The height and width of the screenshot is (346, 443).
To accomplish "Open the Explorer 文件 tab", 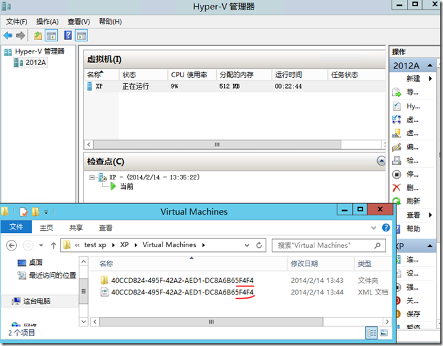I will 16,227.
